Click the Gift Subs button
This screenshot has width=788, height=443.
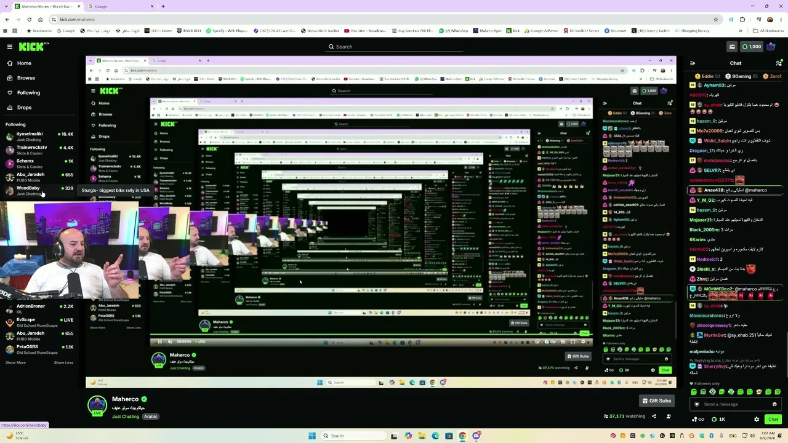tap(656, 401)
